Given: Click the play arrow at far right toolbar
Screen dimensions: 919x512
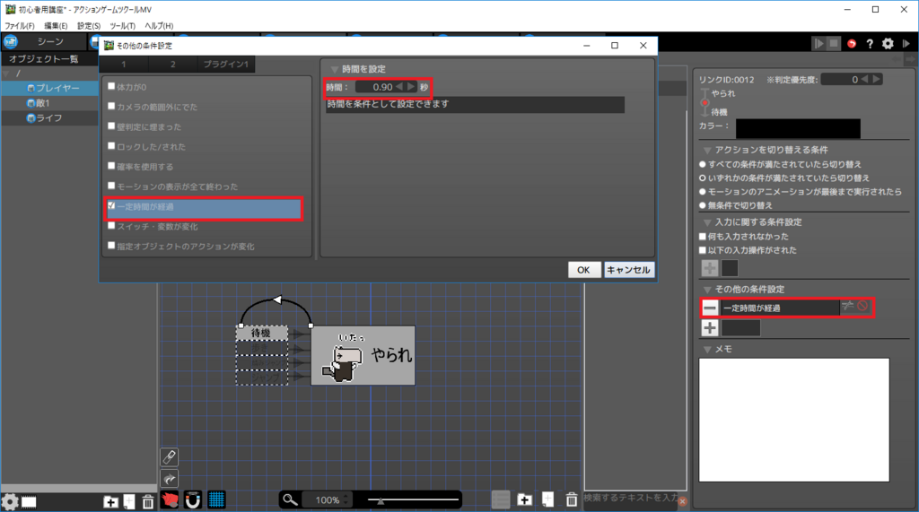Looking at the screenshot, I should coord(906,43).
